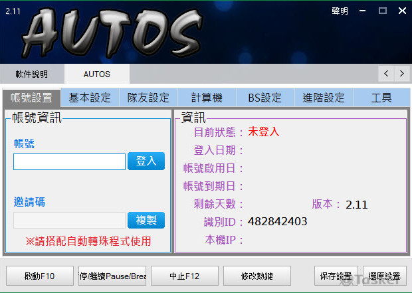Image resolution: width=412 pixels, height=293 pixels.
Task: Click the 還原設置 restore settings button
Action: pos(384,276)
